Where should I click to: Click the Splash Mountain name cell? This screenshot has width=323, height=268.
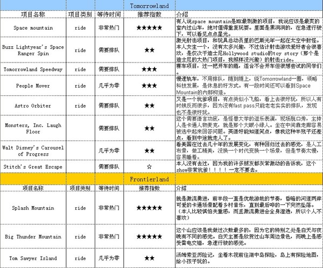pos(33,208)
